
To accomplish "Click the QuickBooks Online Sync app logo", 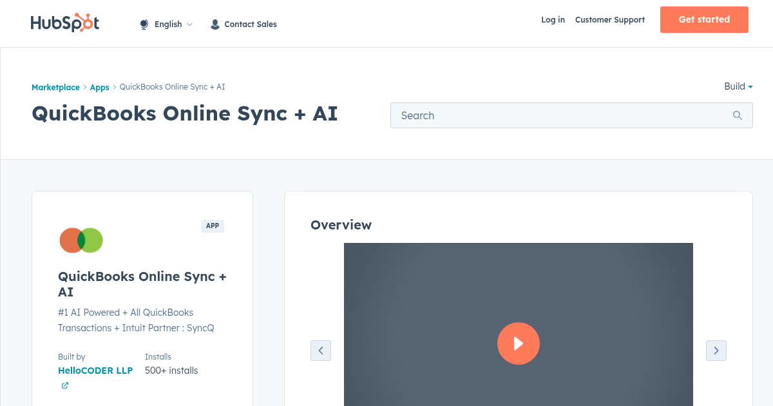I will tap(81, 240).
